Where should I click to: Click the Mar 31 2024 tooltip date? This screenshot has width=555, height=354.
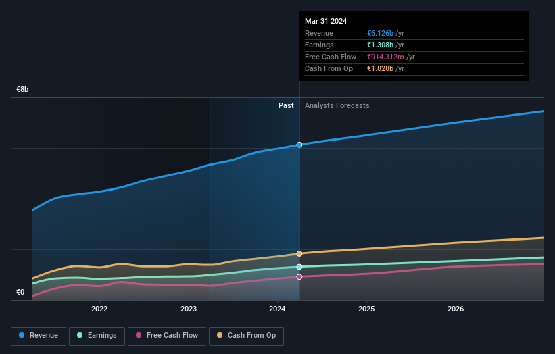[x=326, y=21]
